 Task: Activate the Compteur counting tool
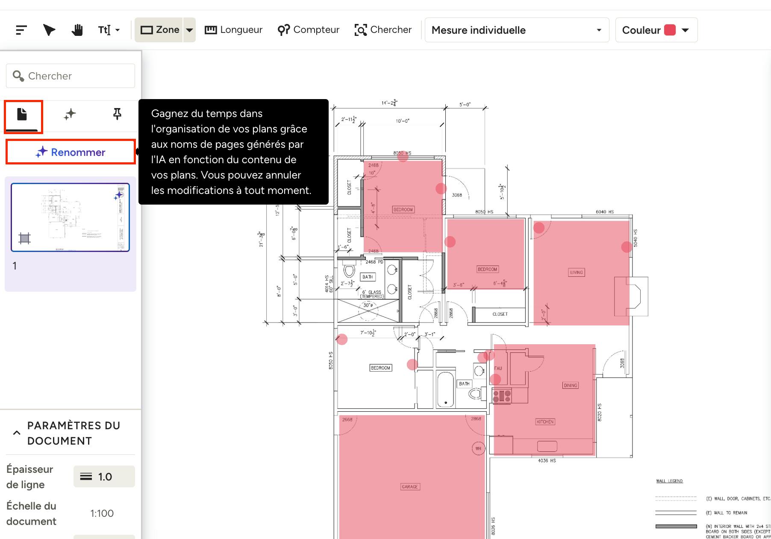308,30
